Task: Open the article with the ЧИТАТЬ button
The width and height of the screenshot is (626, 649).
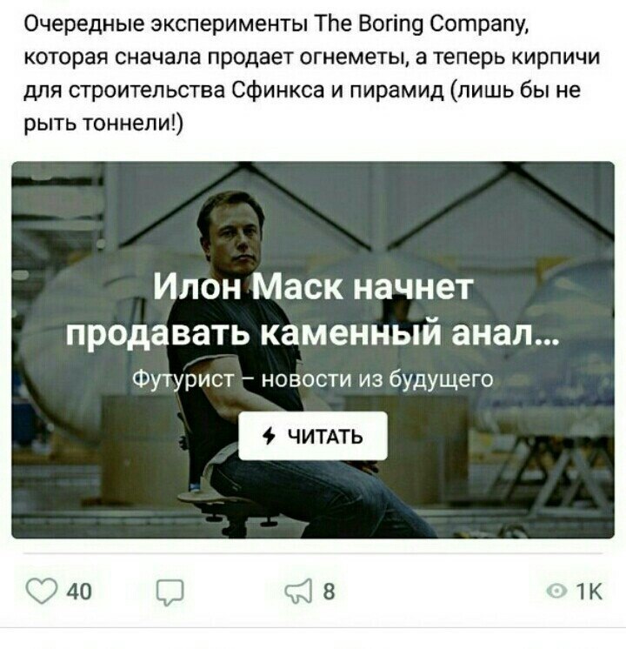Action: pyautogui.click(x=313, y=436)
